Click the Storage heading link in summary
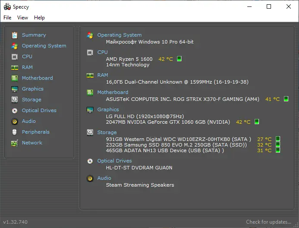This screenshot has width=299, height=228. click(x=107, y=132)
